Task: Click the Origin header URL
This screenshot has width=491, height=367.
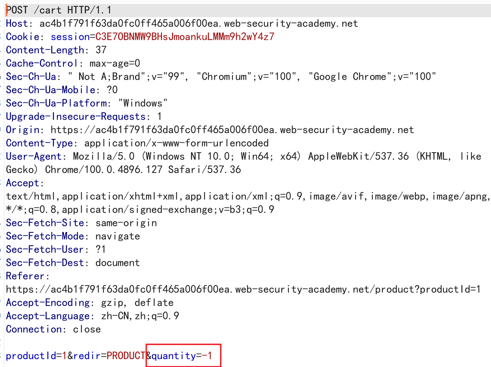Action: pos(232,130)
